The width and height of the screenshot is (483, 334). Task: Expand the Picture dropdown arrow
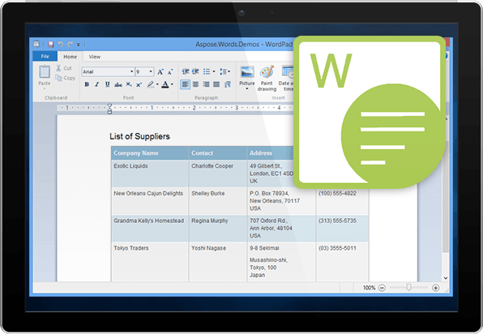[247, 88]
